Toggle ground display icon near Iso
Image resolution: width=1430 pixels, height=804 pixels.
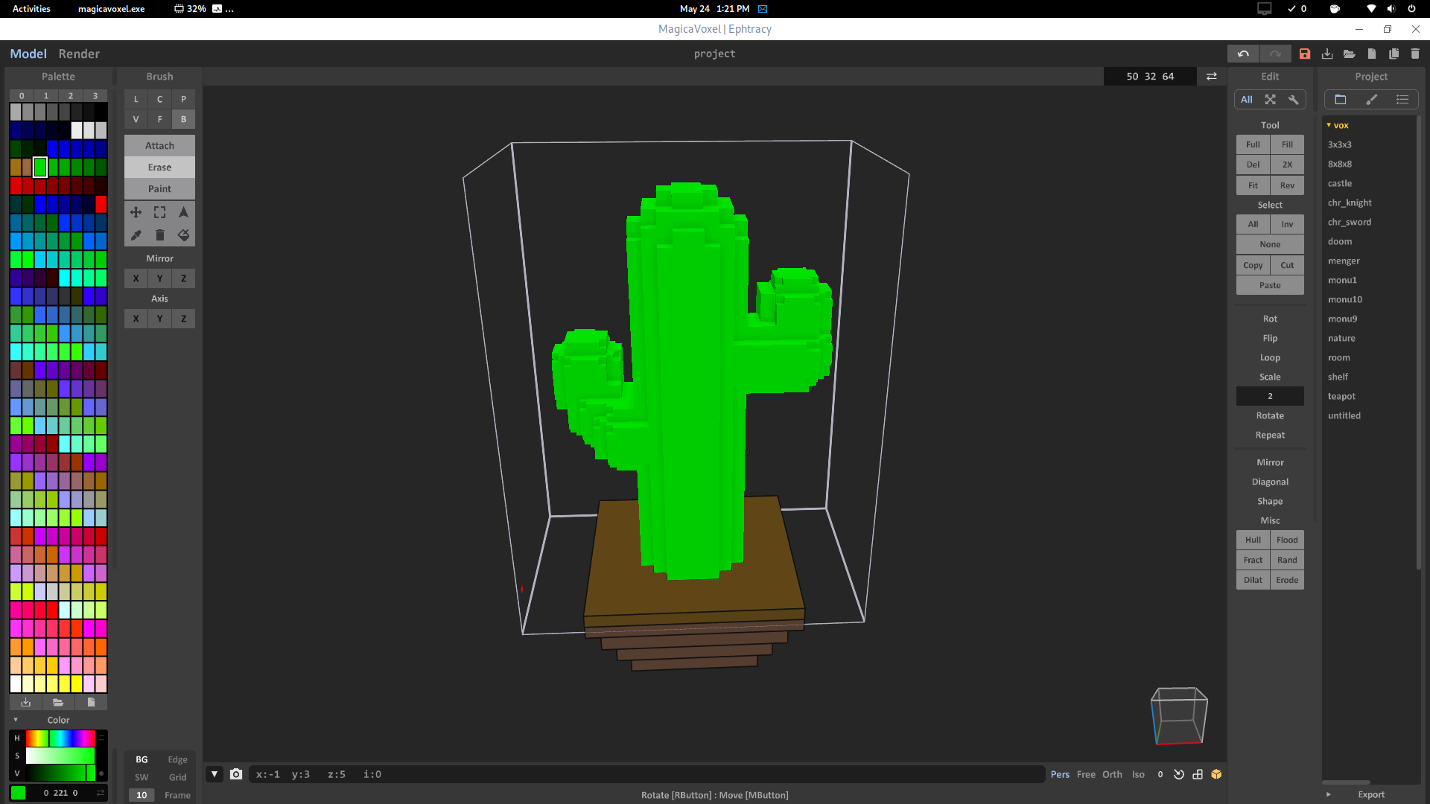tap(1198, 774)
